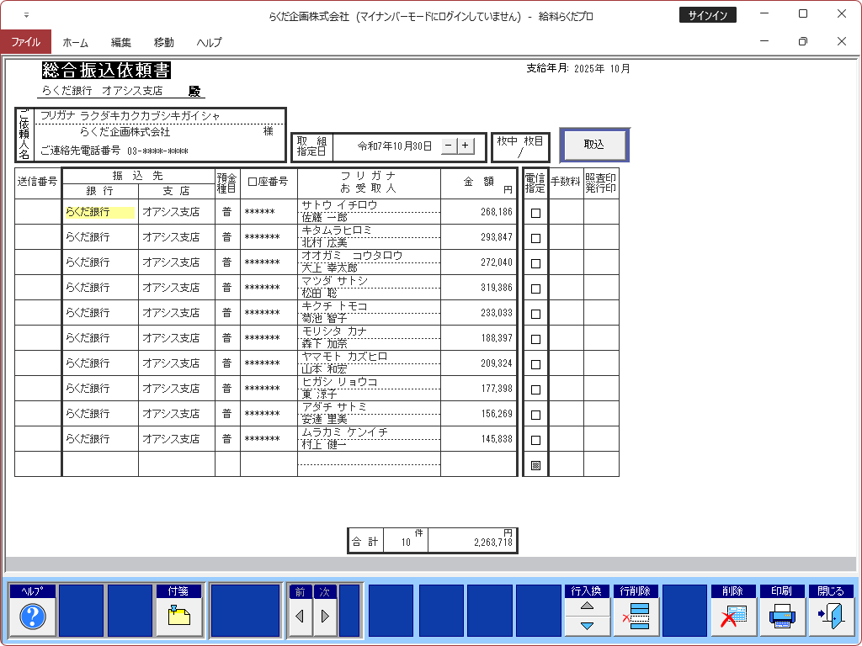This screenshot has width=862, height=646.
Task: Check 電信指定 box for ムラカミ ケンイチ
Action: point(535,440)
